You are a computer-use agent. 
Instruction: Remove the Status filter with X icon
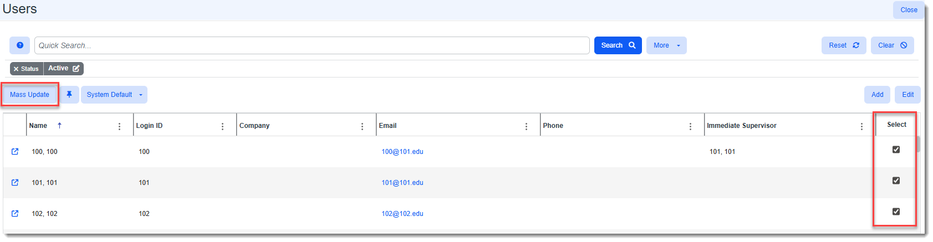pyautogui.click(x=16, y=69)
